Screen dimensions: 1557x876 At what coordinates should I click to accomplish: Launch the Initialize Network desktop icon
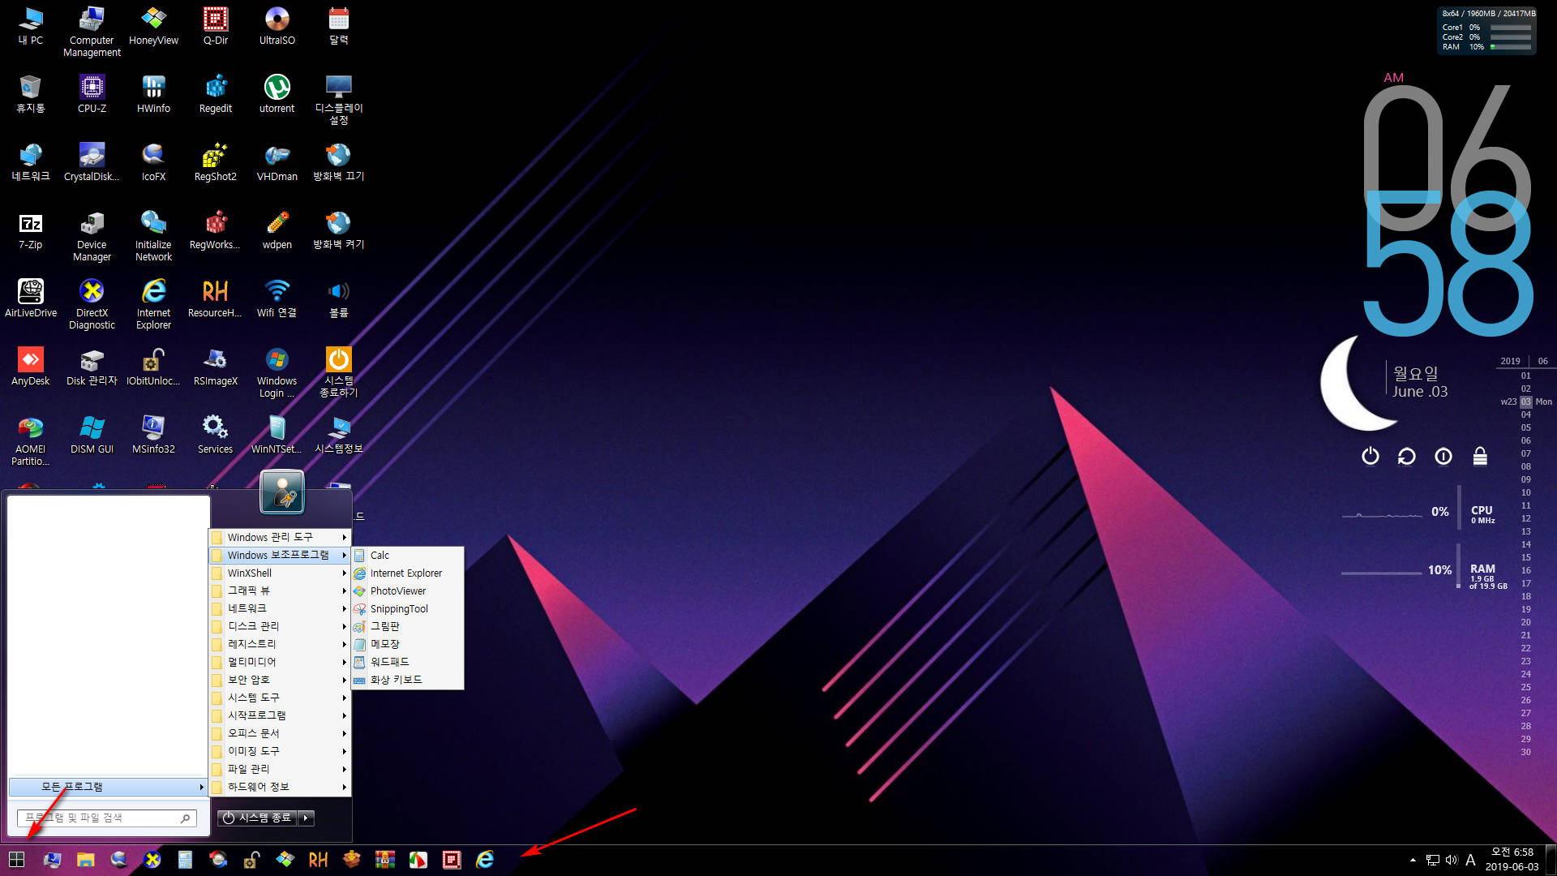(x=153, y=237)
